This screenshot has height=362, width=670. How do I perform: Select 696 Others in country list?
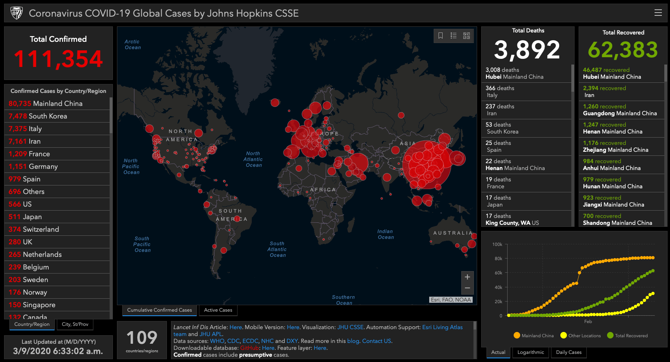pyautogui.click(x=57, y=192)
